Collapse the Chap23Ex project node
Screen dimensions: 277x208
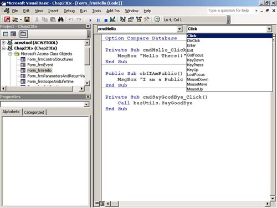click(3, 48)
